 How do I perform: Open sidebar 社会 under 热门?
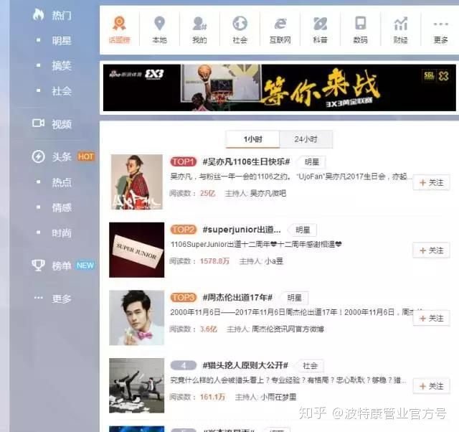pos(62,91)
